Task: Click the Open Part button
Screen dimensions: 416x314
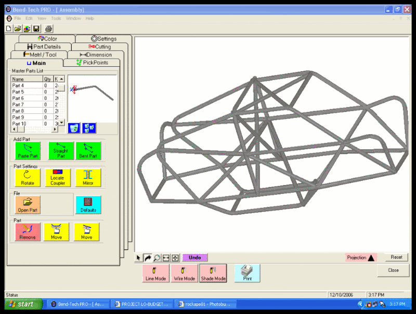Action: tap(28, 205)
